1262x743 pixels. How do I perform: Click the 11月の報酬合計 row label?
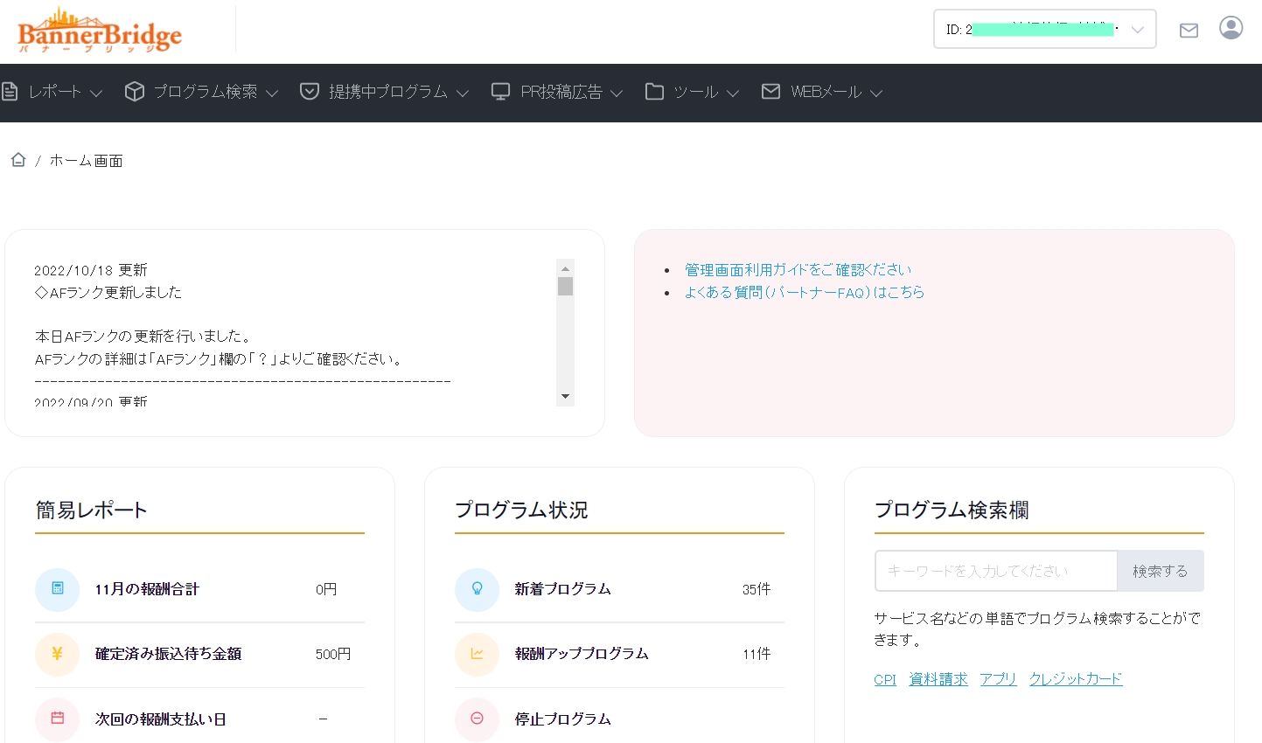[147, 589]
